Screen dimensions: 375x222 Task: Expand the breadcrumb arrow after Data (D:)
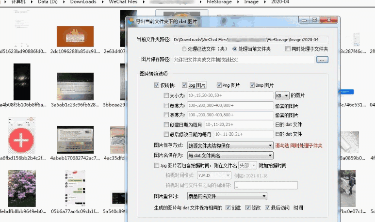(64, 2)
